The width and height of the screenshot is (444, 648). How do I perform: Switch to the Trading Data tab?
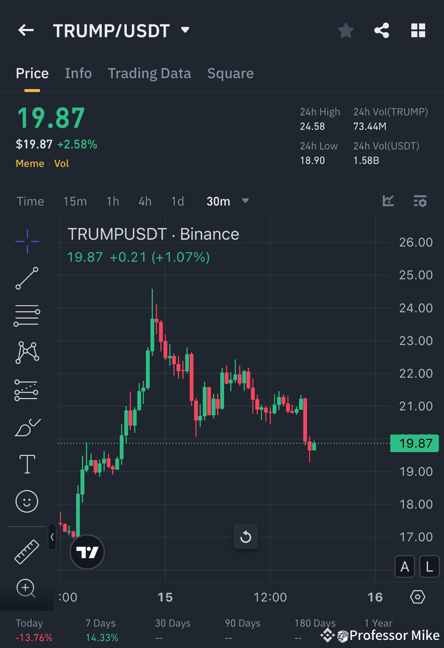[x=149, y=73]
